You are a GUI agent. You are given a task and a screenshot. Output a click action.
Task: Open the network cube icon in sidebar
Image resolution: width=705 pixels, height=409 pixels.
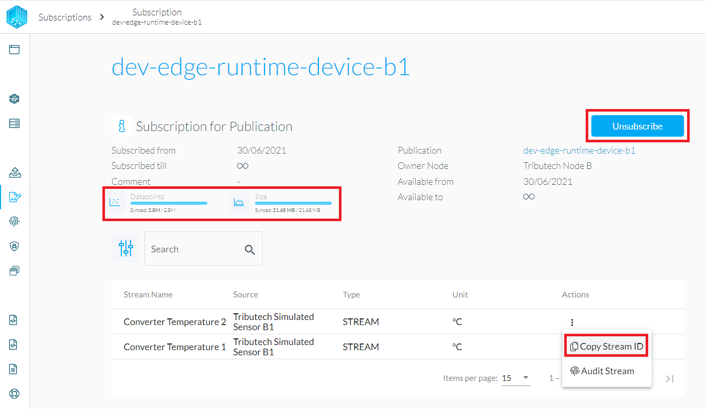tap(14, 99)
